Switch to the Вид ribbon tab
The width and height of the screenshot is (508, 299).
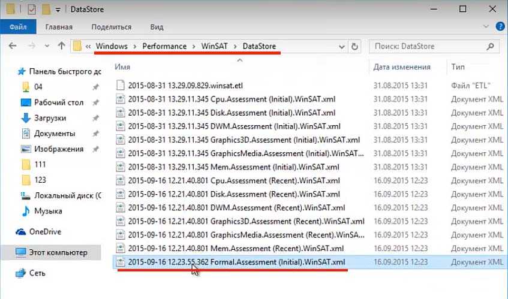pyautogui.click(x=157, y=27)
